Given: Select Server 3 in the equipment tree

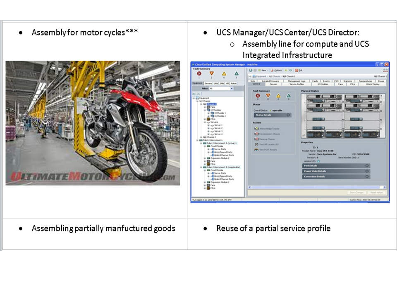Looking at the screenshot, I should point(218,131).
